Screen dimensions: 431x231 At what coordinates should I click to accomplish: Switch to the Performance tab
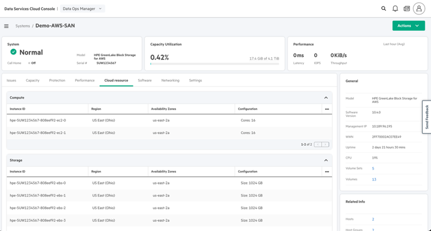click(x=85, y=80)
